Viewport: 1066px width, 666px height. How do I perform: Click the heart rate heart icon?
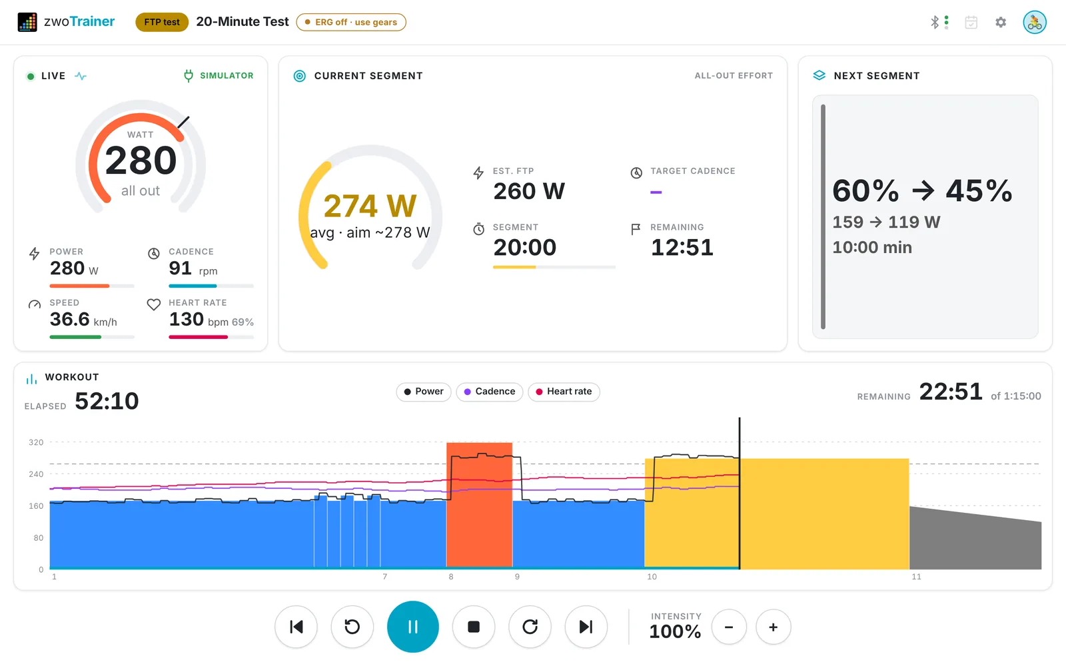(154, 304)
